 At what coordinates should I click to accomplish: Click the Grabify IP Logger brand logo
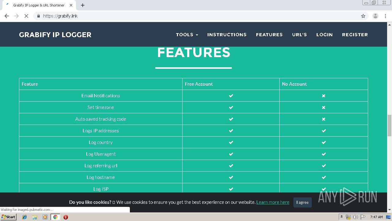tap(55, 35)
